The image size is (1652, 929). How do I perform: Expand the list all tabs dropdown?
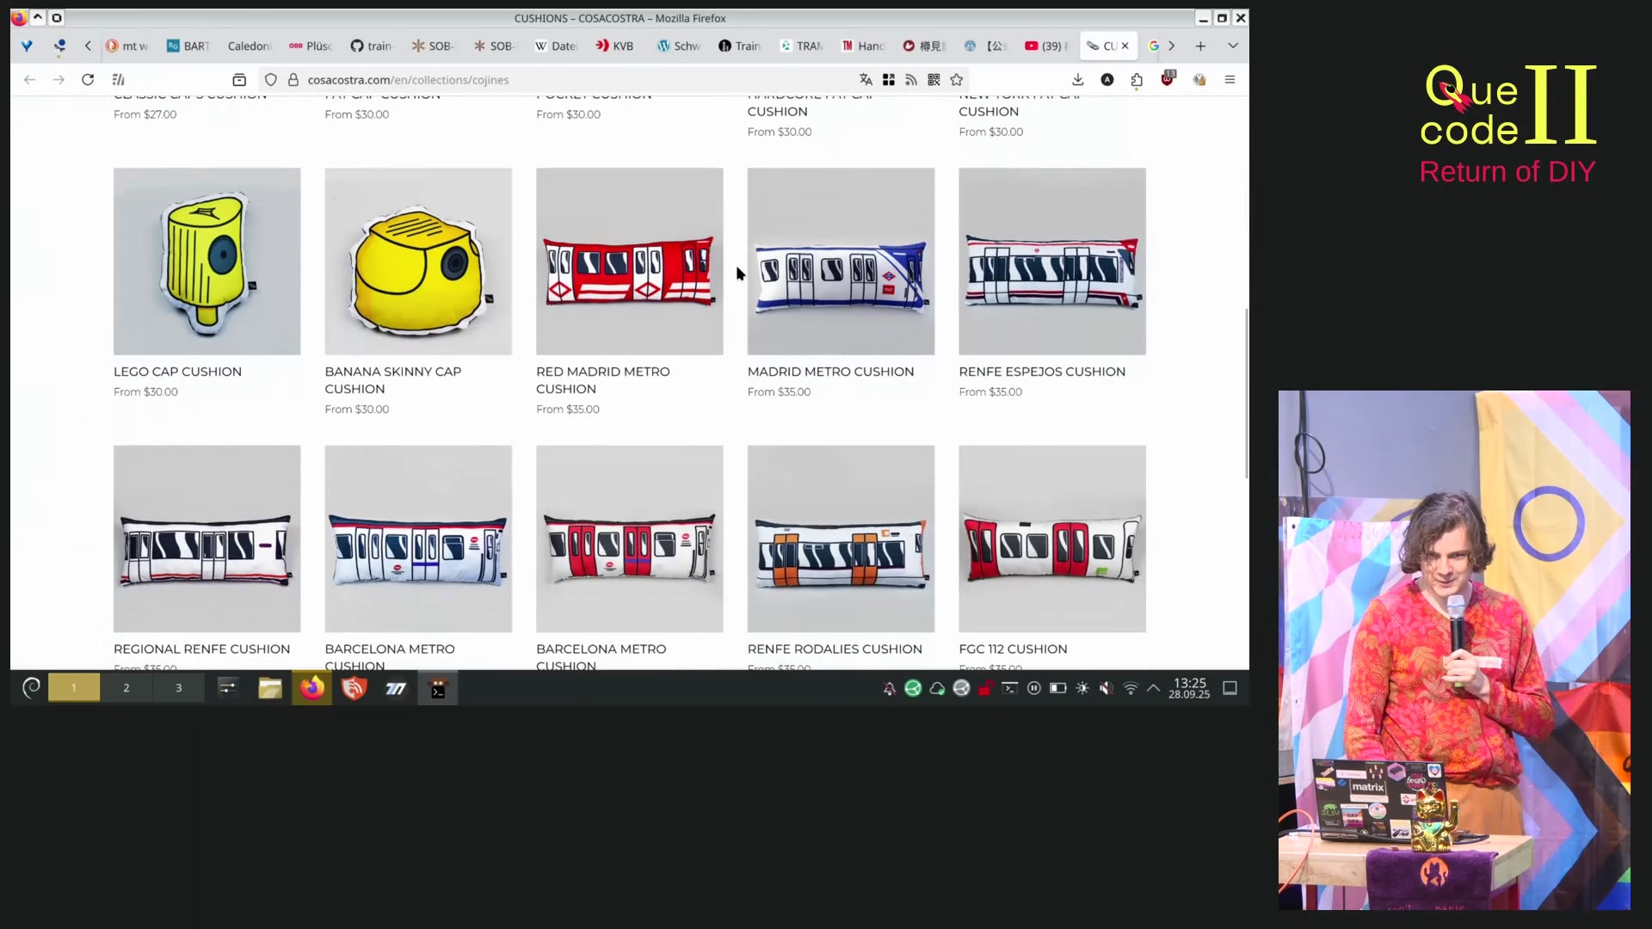point(1233,46)
